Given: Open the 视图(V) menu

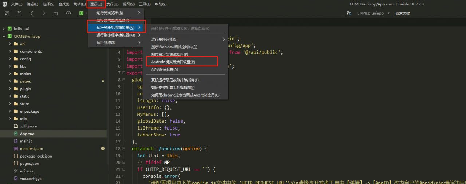Looking at the screenshot, I should point(129,4).
